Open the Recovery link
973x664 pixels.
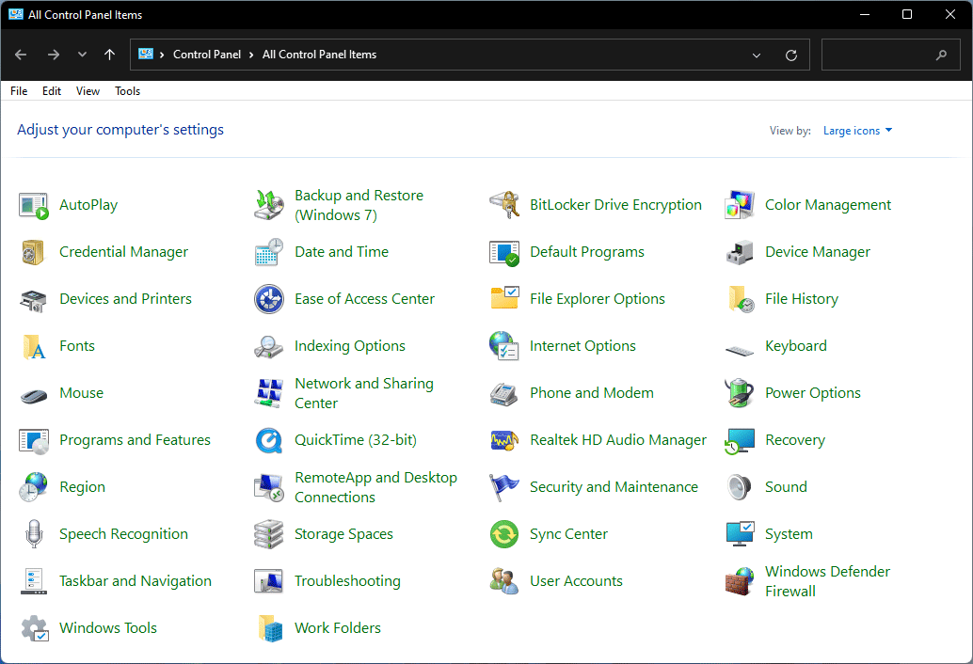tap(795, 440)
